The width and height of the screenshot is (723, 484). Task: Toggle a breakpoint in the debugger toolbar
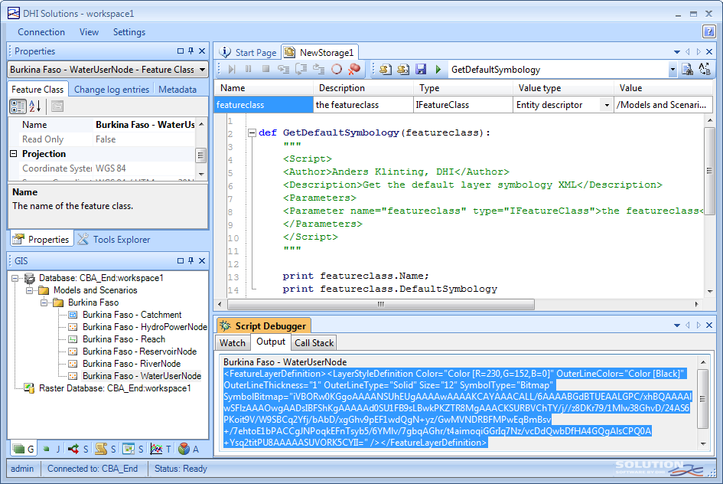pyautogui.click(x=337, y=69)
